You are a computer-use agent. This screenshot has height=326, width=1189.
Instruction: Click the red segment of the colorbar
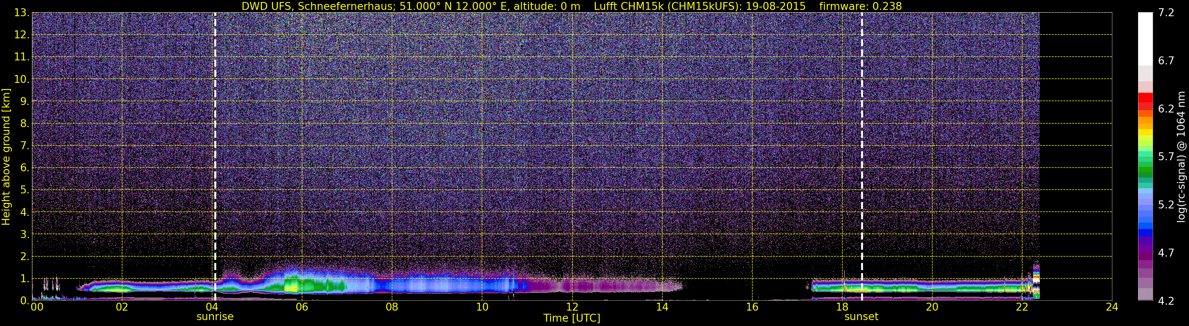tap(1145, 97)
